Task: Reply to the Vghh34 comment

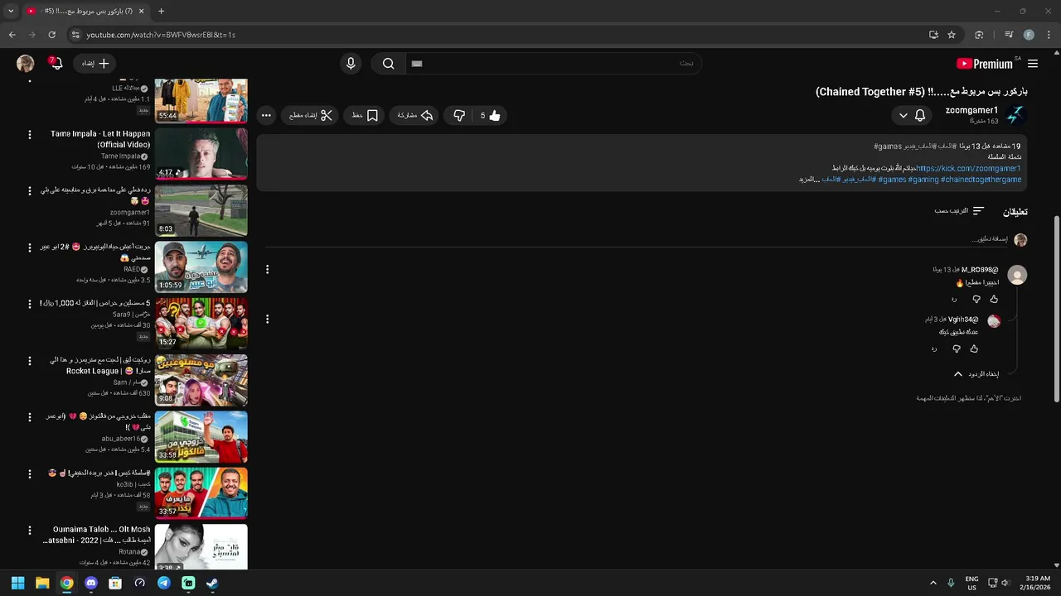Action: (x=933, y=348)
